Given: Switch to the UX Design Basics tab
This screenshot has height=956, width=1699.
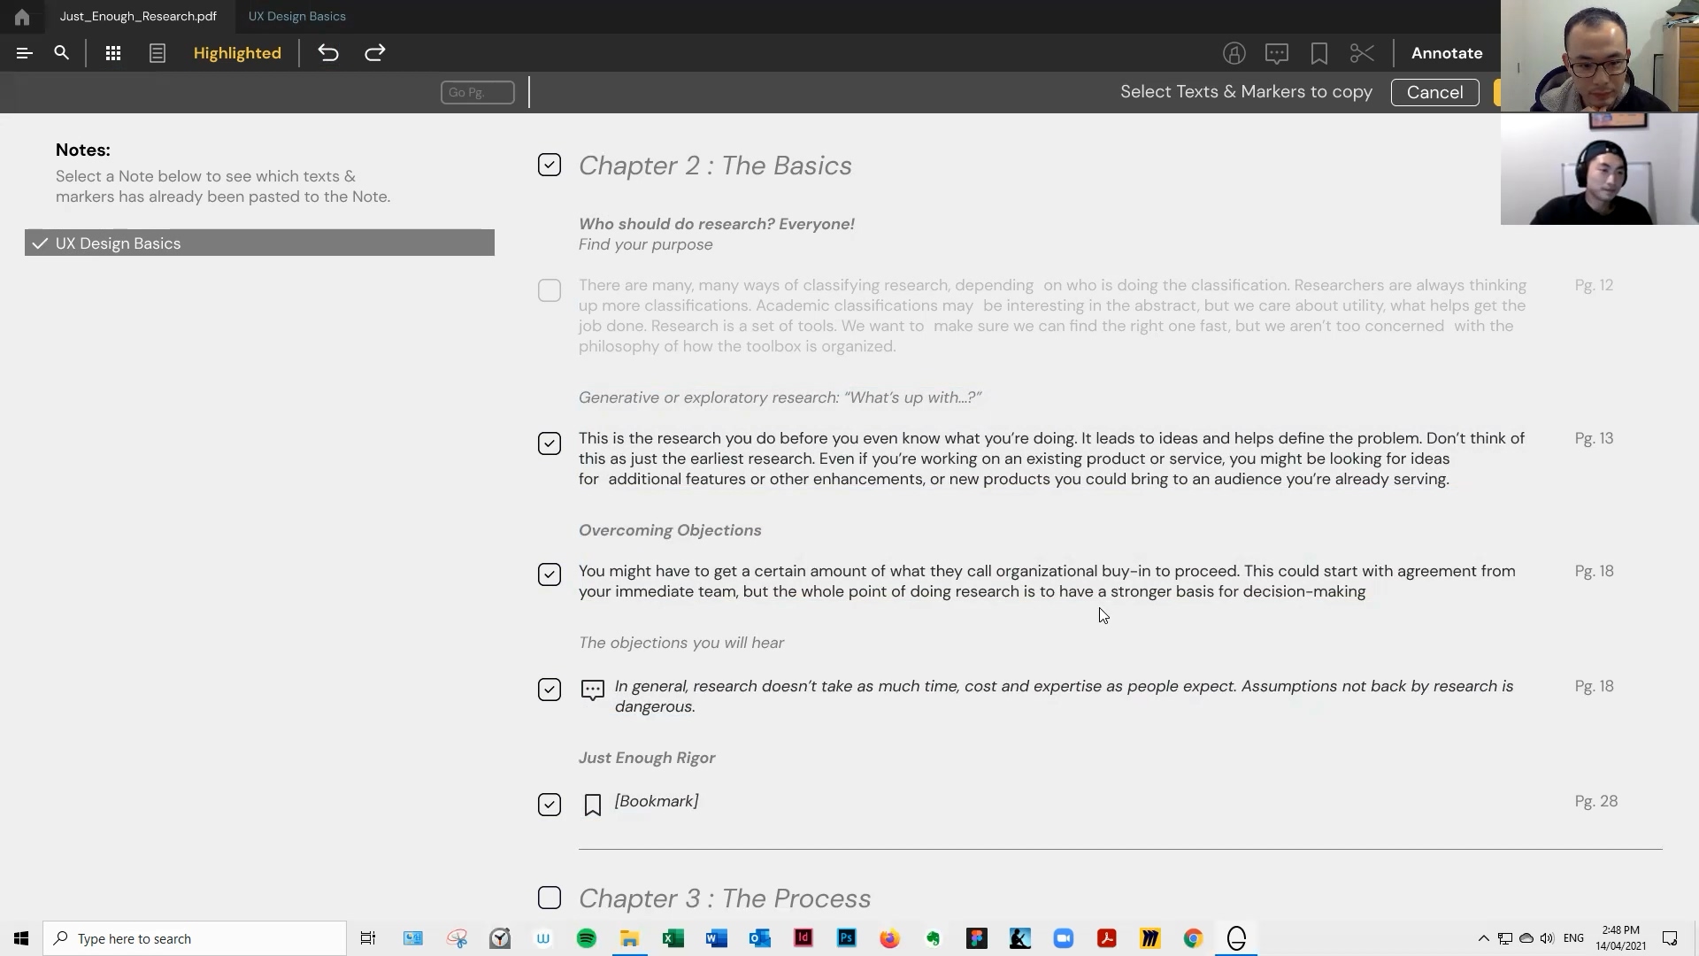Looking at the screenshot, I should pos(297,16).
